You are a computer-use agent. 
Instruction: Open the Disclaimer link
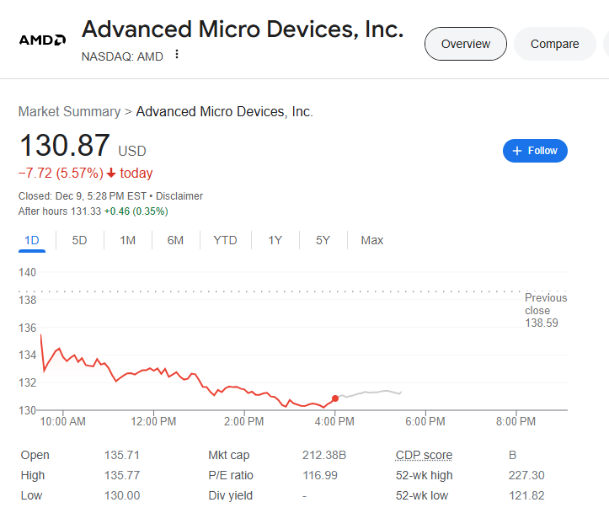coord(179,196)
